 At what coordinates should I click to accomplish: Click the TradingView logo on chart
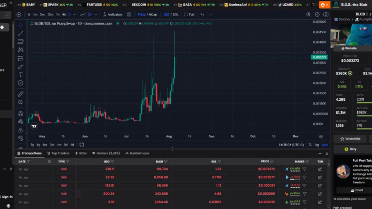[x=34, y=126]
